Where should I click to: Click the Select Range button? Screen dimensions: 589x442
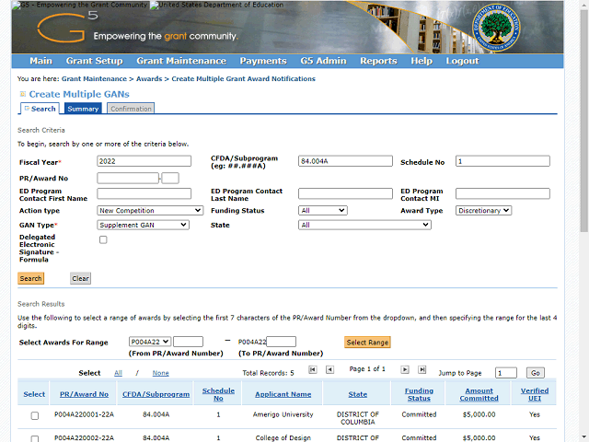[x=367, y=343]
